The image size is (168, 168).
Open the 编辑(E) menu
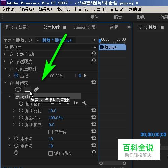[27, 9]
